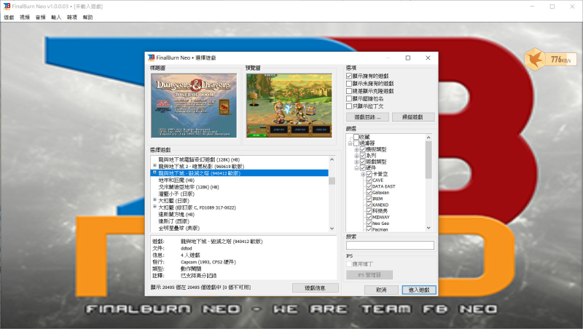Screen dimensions: 583x329
Task: Click the gameplay preview image thumbnail
Action: 289,106
